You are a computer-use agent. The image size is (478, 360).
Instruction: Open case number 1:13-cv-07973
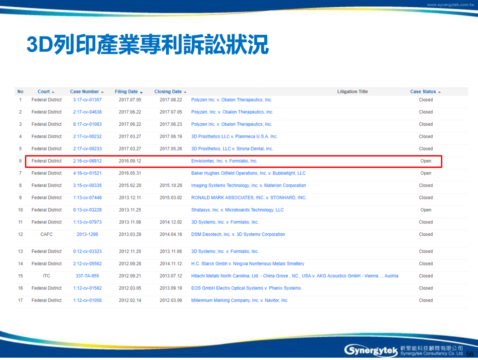87,222
